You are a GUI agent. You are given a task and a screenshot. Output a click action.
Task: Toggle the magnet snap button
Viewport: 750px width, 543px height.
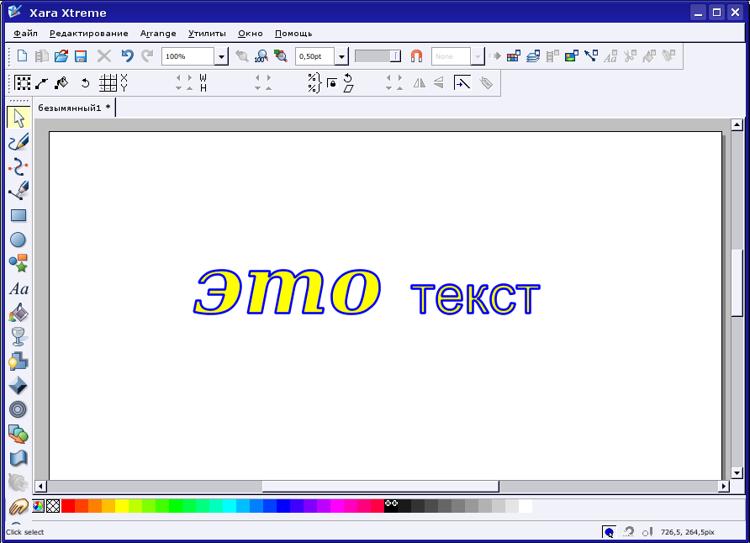pyautogui.click(x=416, y=56)
